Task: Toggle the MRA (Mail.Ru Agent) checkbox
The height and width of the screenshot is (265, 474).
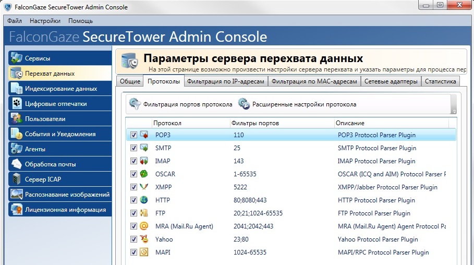Action: click(133, 226)
